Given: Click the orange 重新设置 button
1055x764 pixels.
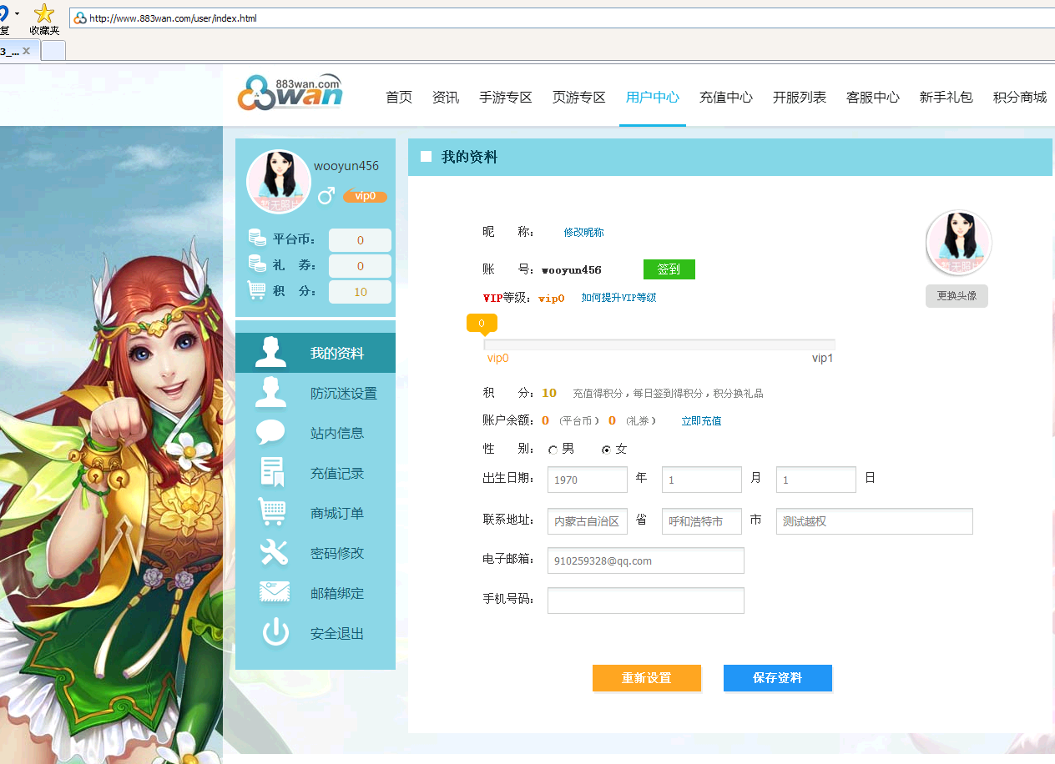Looking at the screenshot, I should [647, 678].
